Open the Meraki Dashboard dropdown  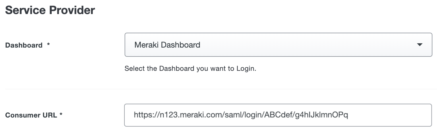click(x=278, y=45)
